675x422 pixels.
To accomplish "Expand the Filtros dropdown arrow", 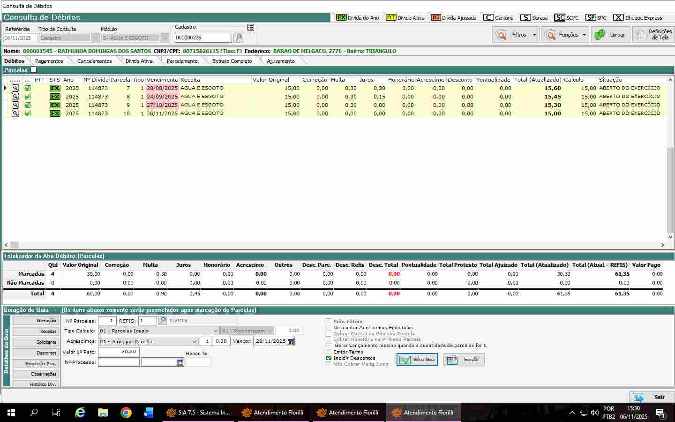I will pos(534,35).
